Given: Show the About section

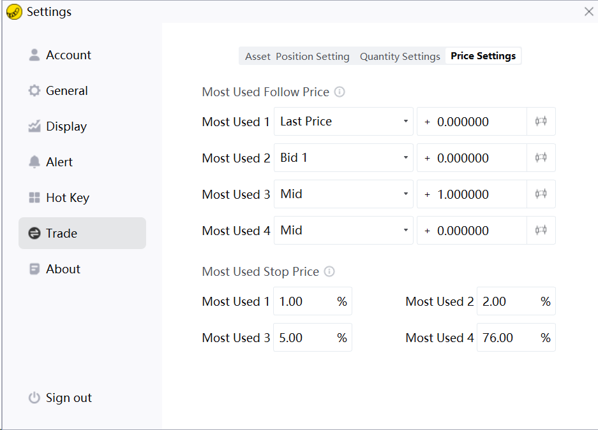Looking at the screenshot, I should tap(63, 269).
